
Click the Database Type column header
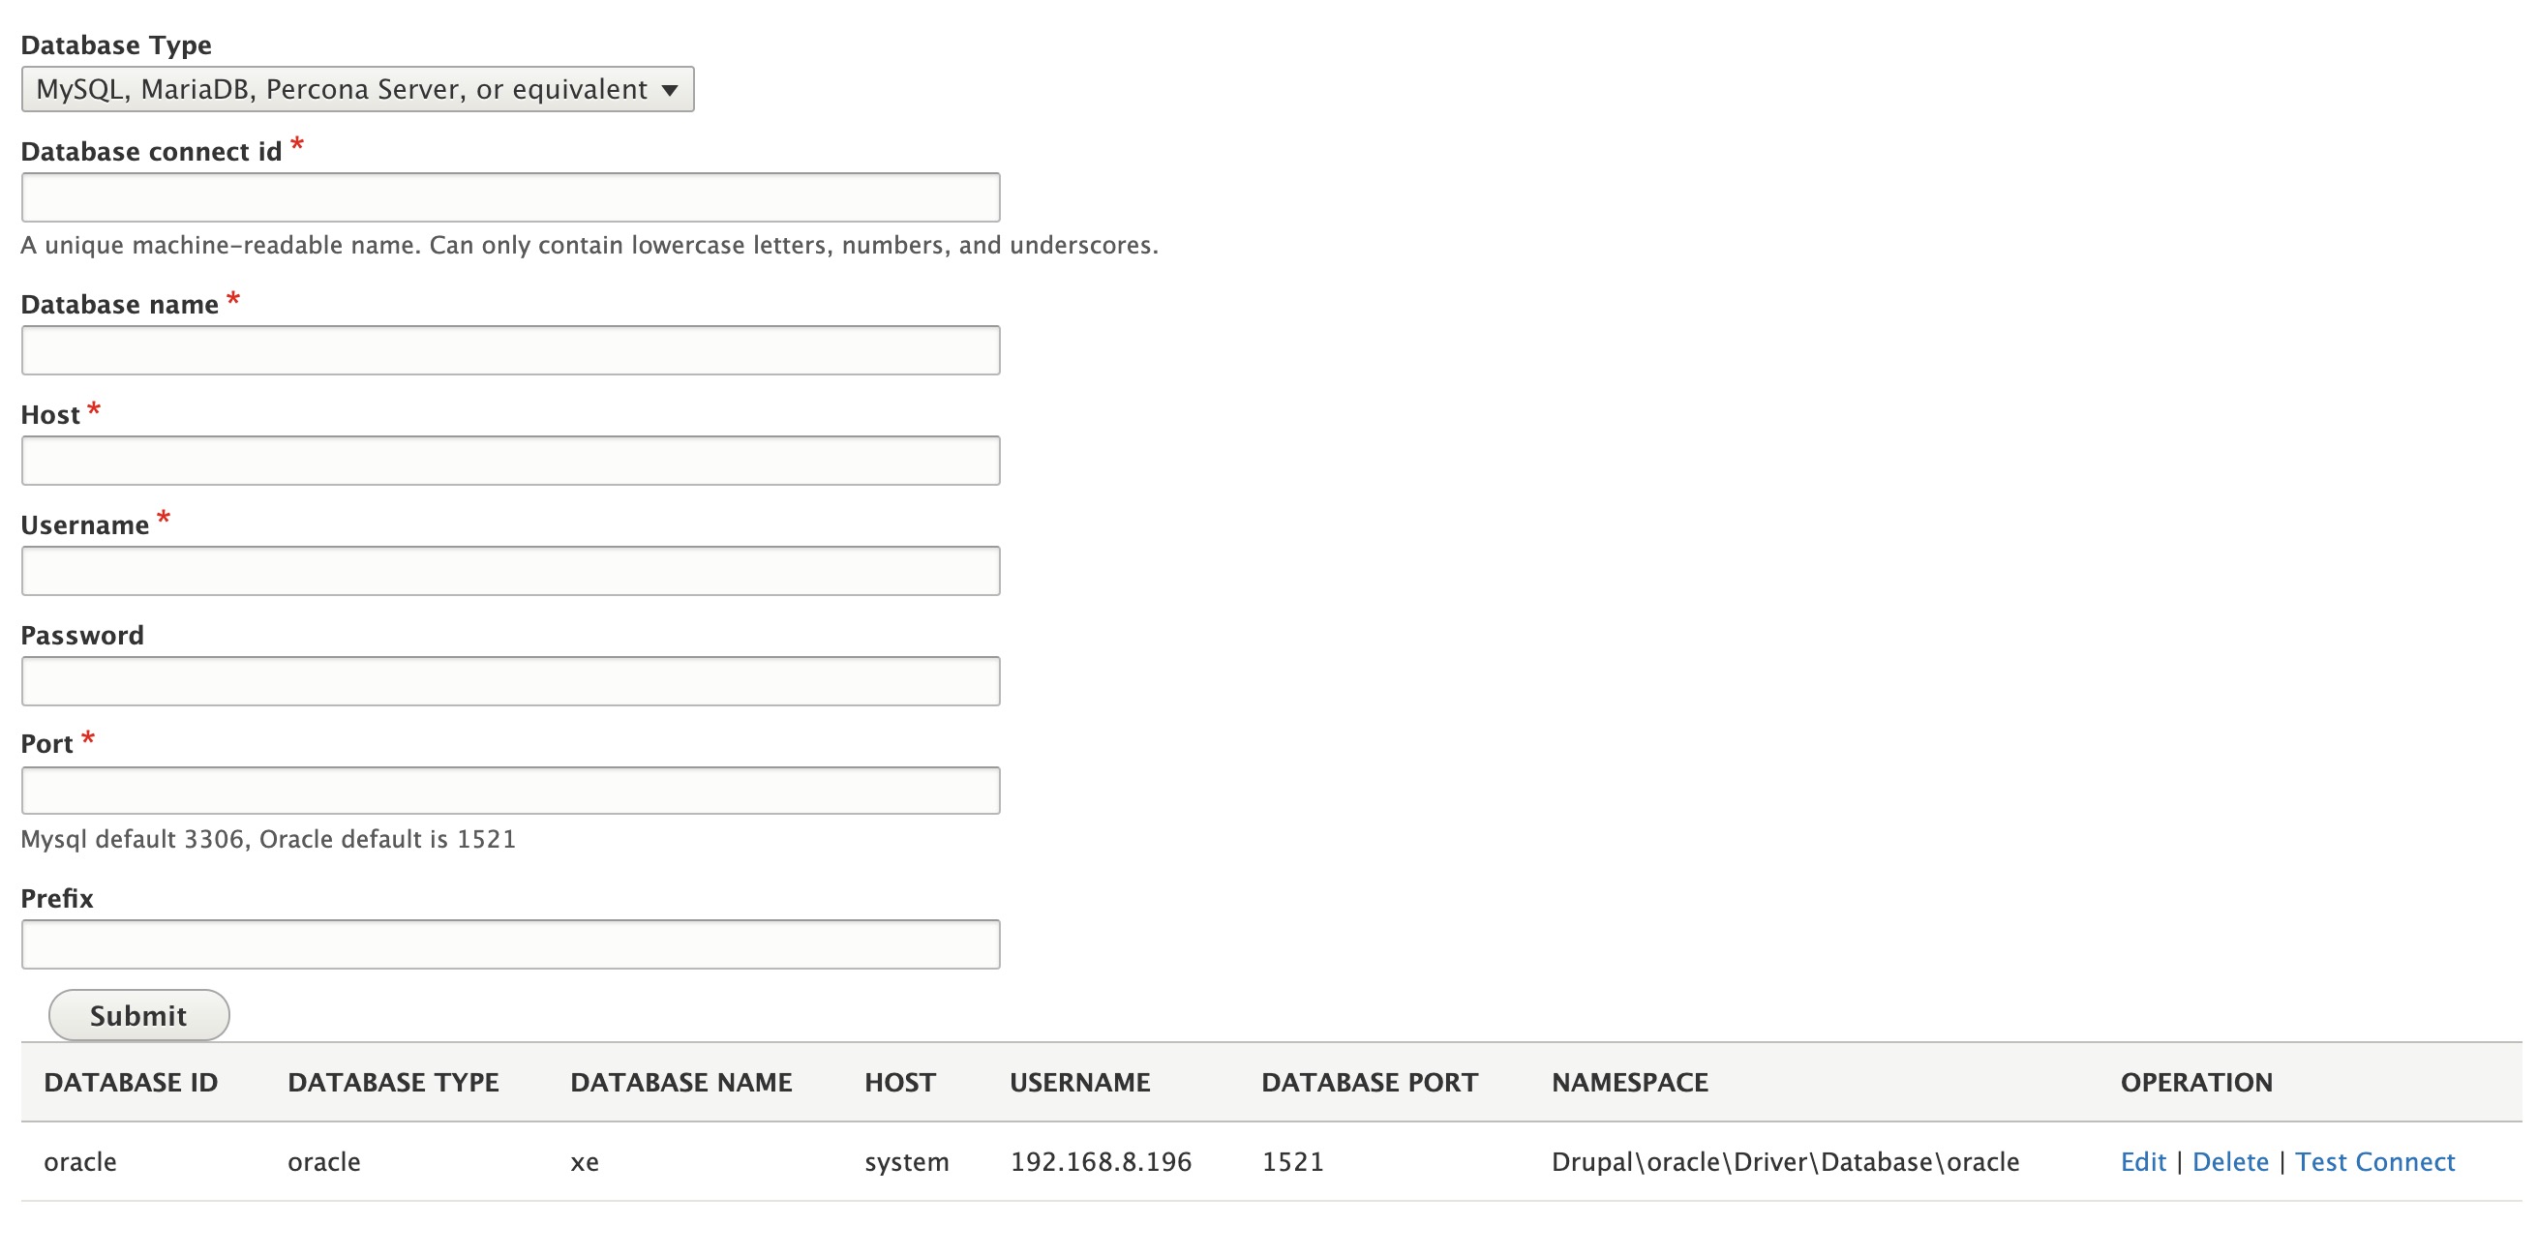(x=393, y=1083)
